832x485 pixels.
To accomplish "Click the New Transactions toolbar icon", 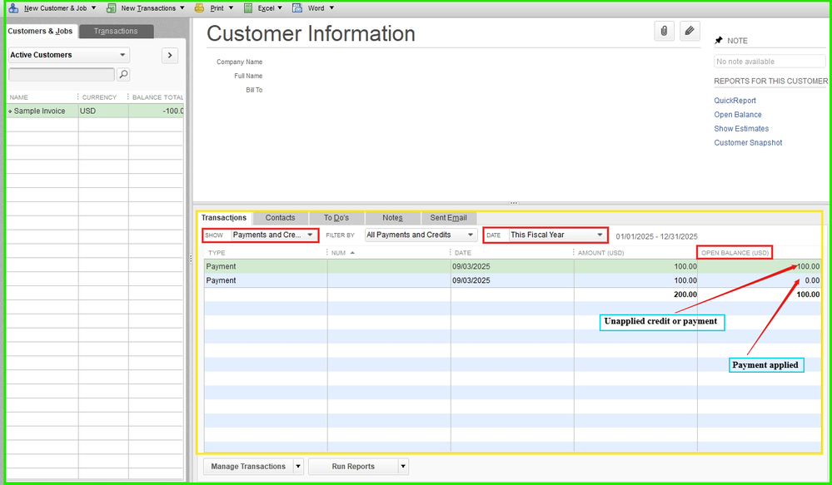I will [x=111, y=8].
